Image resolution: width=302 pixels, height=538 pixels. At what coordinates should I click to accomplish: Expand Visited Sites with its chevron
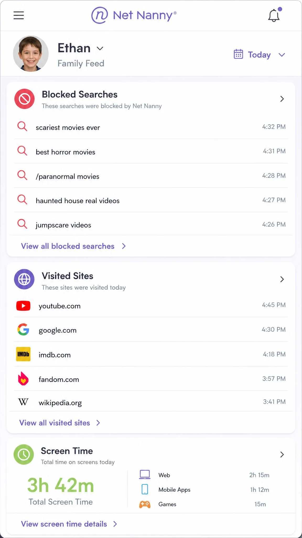282,279
